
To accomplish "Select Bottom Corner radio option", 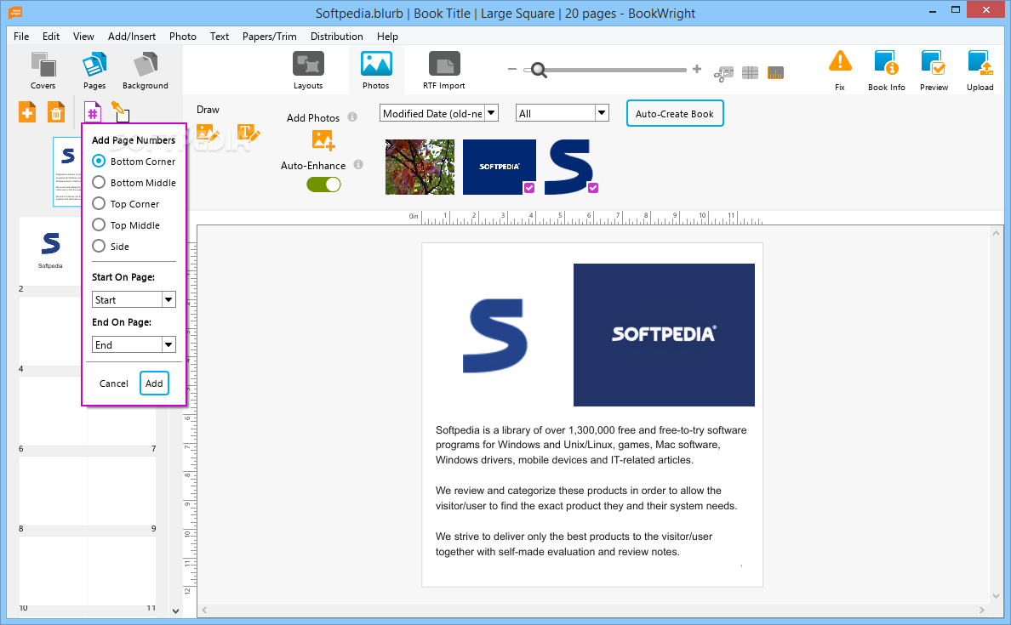I will pos(99,161).
